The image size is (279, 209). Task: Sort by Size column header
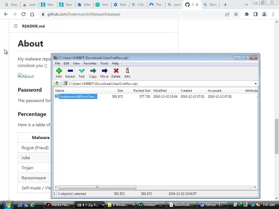point(111,90)
